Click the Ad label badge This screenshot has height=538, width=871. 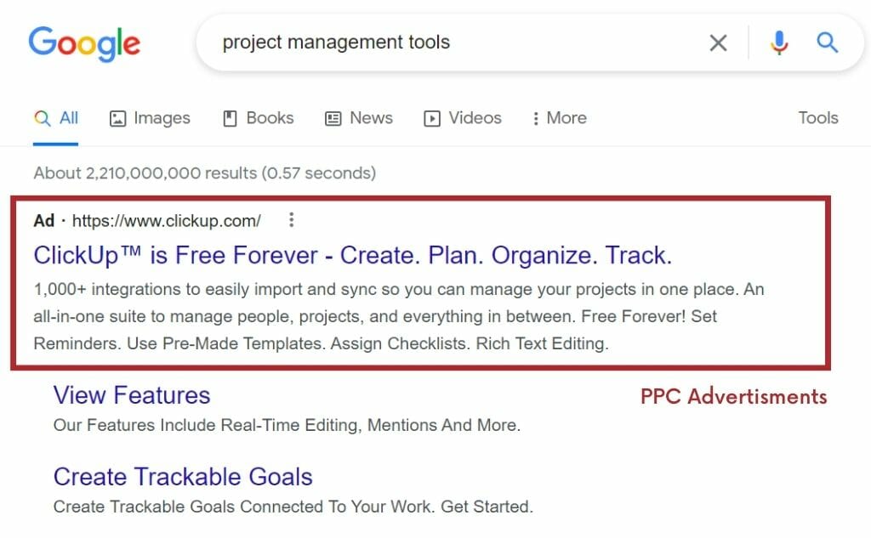pos(43,221)
